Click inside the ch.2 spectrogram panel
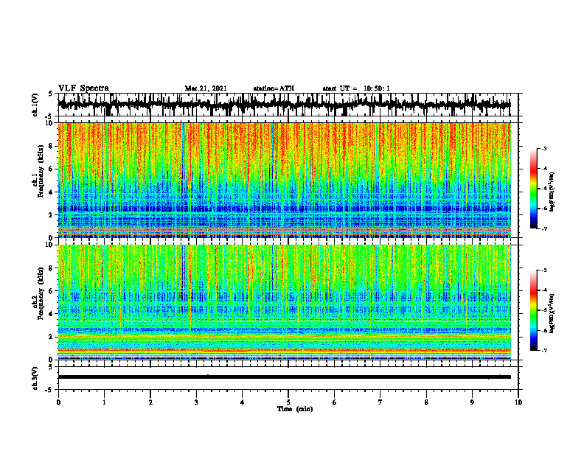Screen dimensions: 584x451 tap(285, 302)
